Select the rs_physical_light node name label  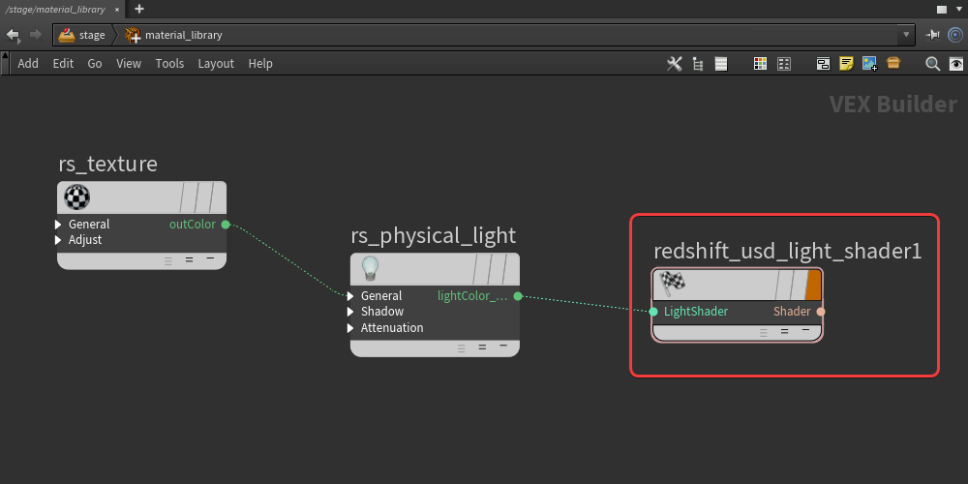(x=433, y=236)
